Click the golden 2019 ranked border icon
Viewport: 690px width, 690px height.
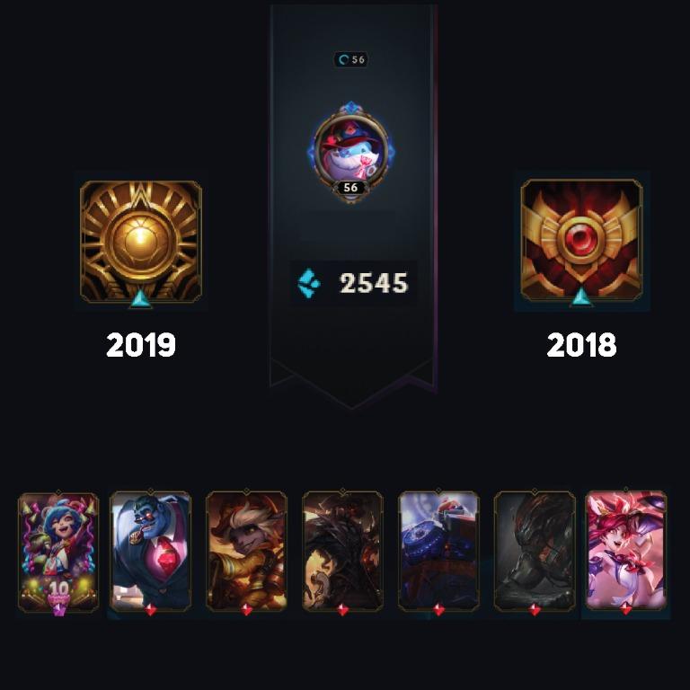[141, 241]
